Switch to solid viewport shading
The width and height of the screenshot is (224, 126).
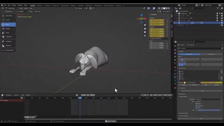click(164, 8)
